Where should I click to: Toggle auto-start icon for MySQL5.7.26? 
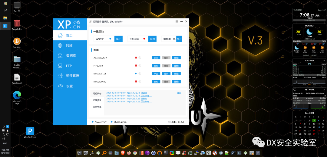(140, 74)
